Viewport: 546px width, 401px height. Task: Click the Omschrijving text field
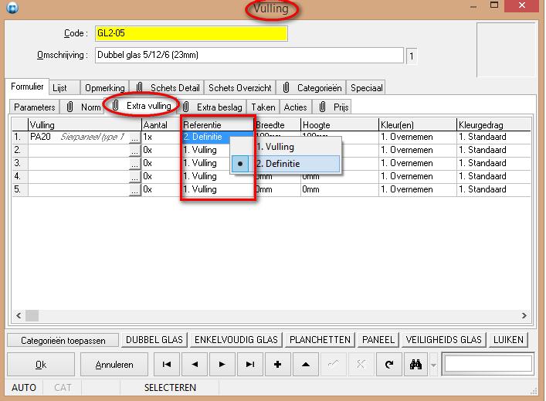(249, 55)
